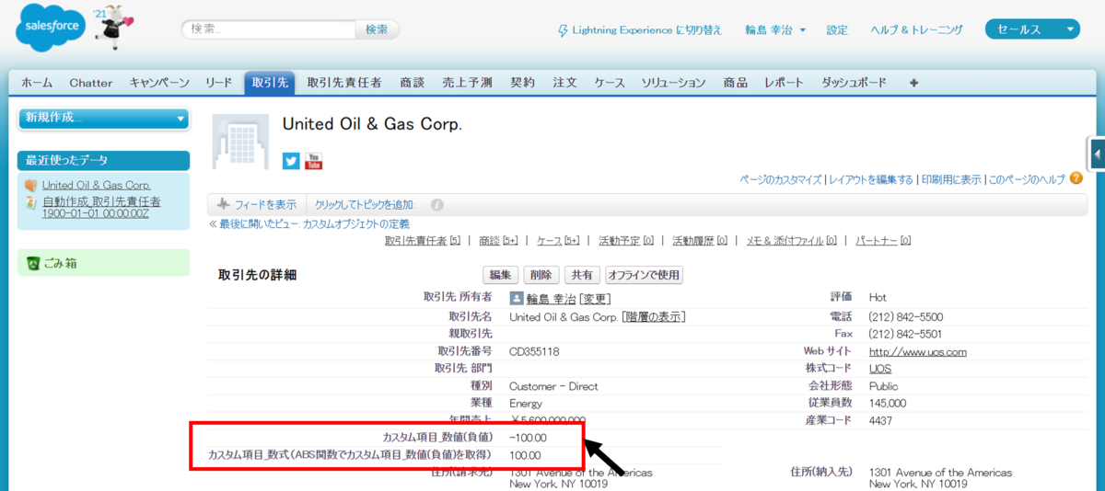Open 自動作成_取引先責任者 recent item
The width and height of the screenshot is (1105, 491).
tap(101, 207)
